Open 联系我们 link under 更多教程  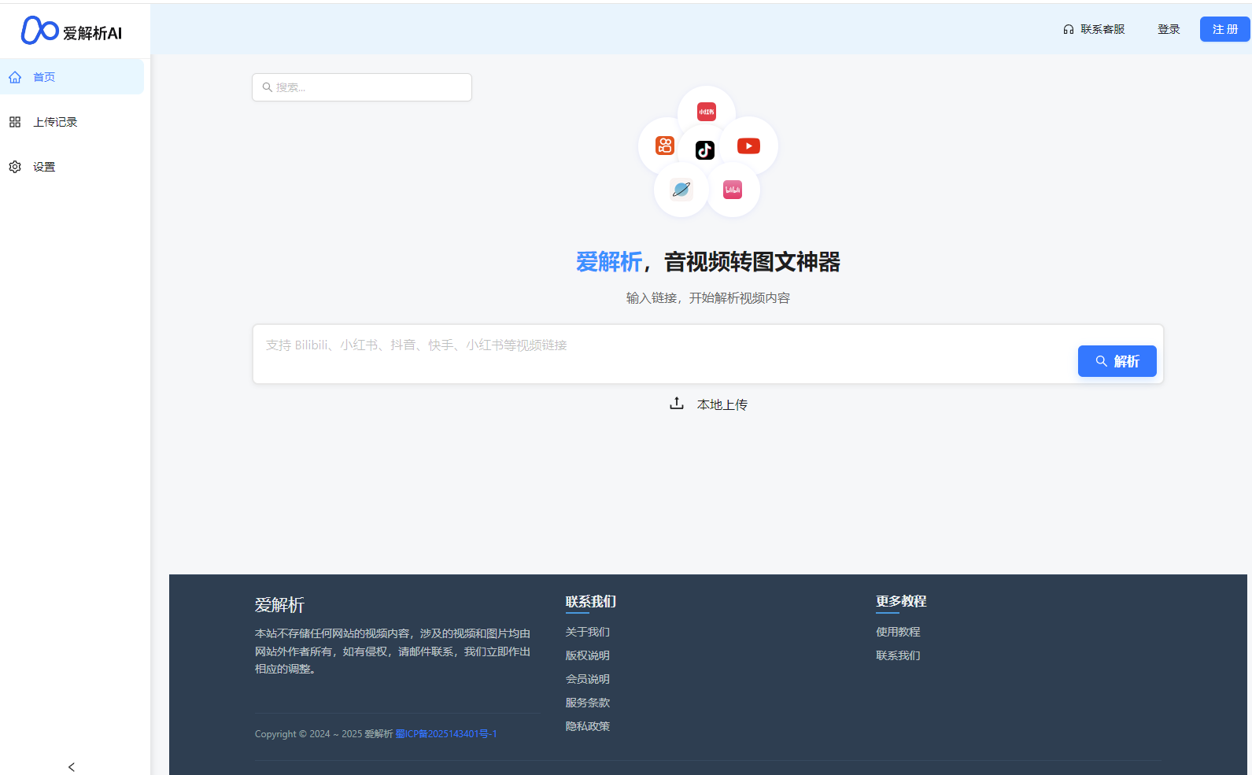(x=898, y=655)
